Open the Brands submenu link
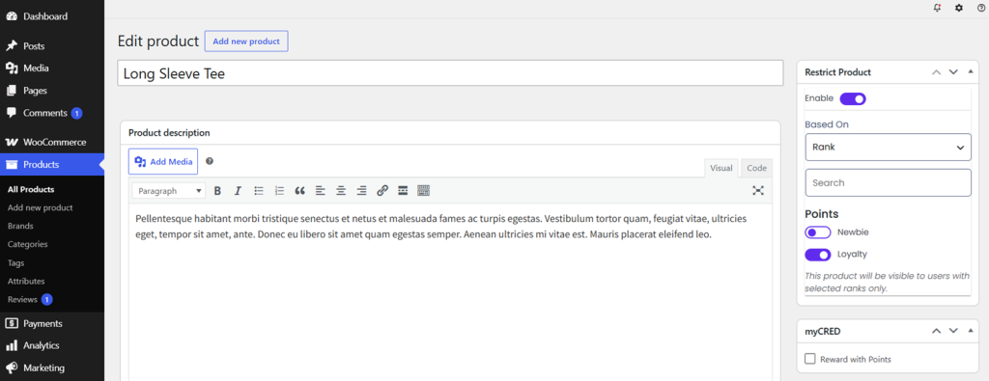The image size is (989, 381). point(20,226)
